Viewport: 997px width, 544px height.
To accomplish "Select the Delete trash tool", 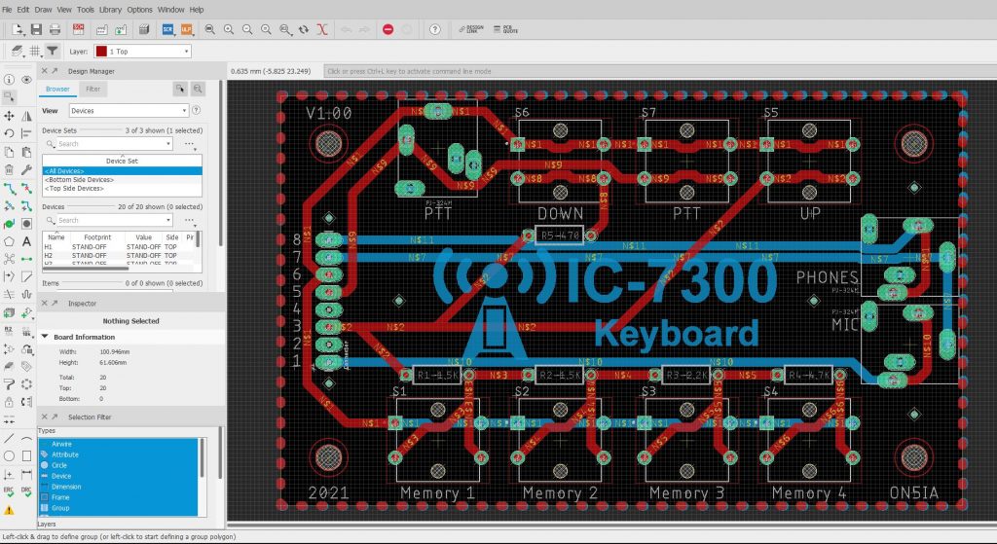I will coord(9,169).
